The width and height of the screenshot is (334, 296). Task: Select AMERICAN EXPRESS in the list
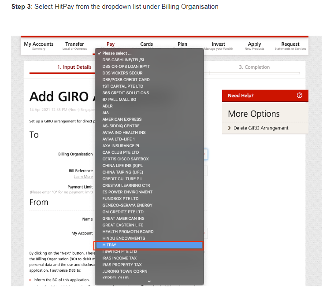click(x=149, y=119)
